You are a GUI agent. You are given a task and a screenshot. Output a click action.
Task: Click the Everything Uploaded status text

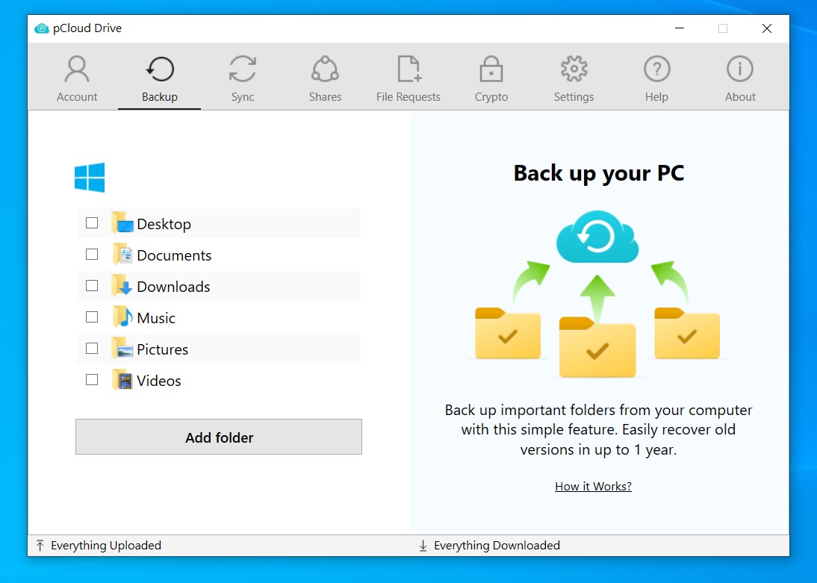[106, 546]
